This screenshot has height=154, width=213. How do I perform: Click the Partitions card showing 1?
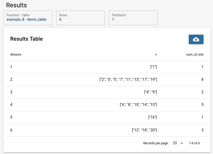tap(133, 18)
